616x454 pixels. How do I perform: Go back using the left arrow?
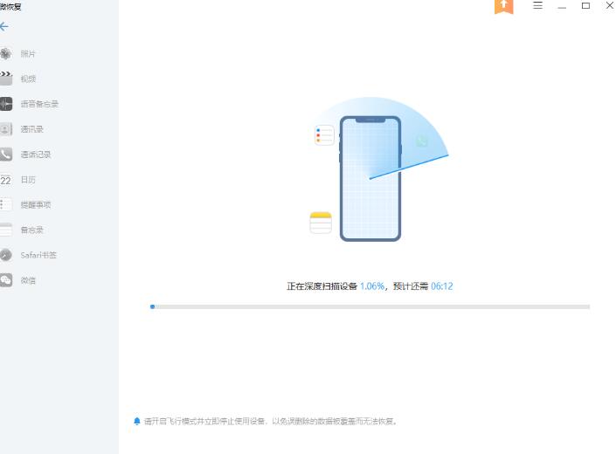(x=4, y=27)
